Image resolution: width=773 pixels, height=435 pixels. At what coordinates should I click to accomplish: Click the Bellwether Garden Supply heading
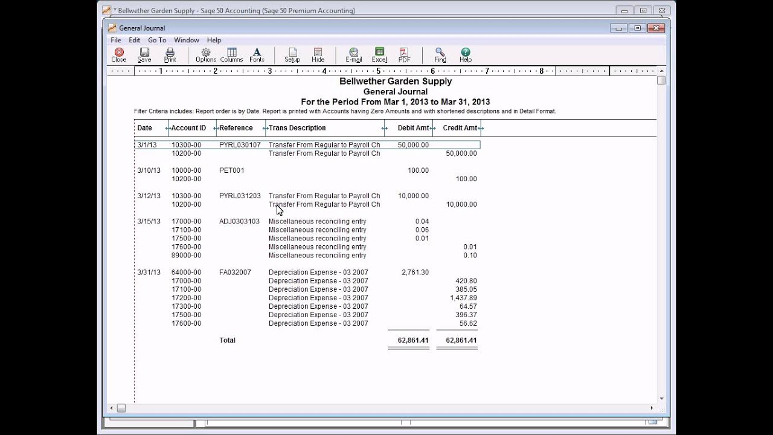[396, 82]
